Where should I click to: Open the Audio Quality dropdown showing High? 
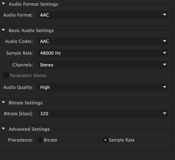(103, 87)
